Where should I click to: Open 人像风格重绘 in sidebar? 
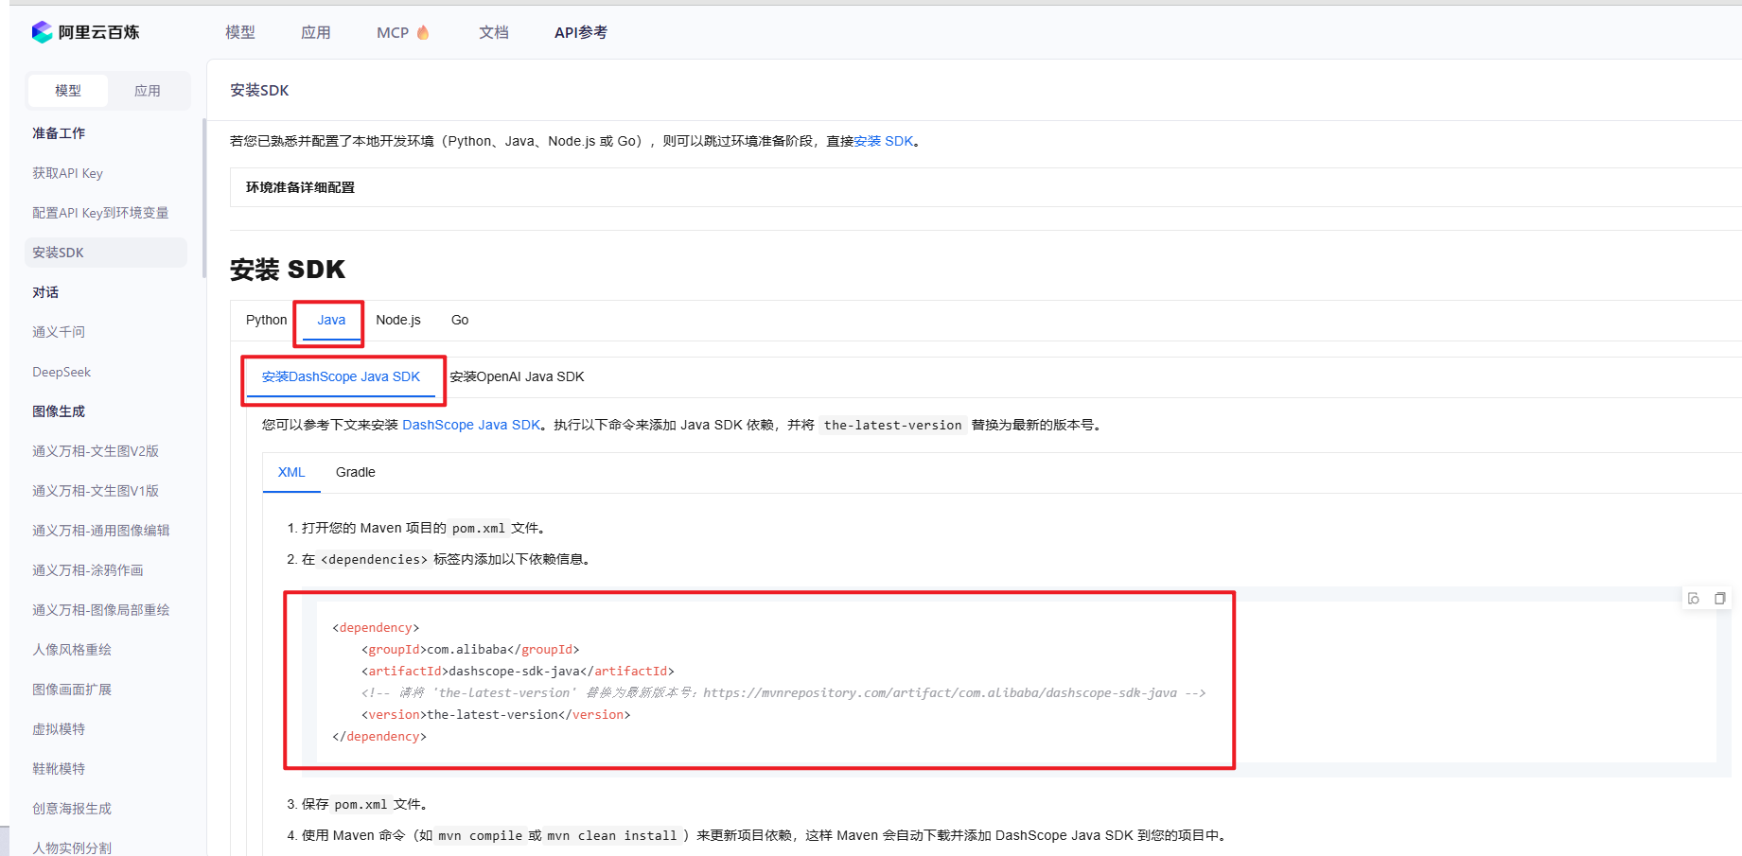click(x=72, y=650)
